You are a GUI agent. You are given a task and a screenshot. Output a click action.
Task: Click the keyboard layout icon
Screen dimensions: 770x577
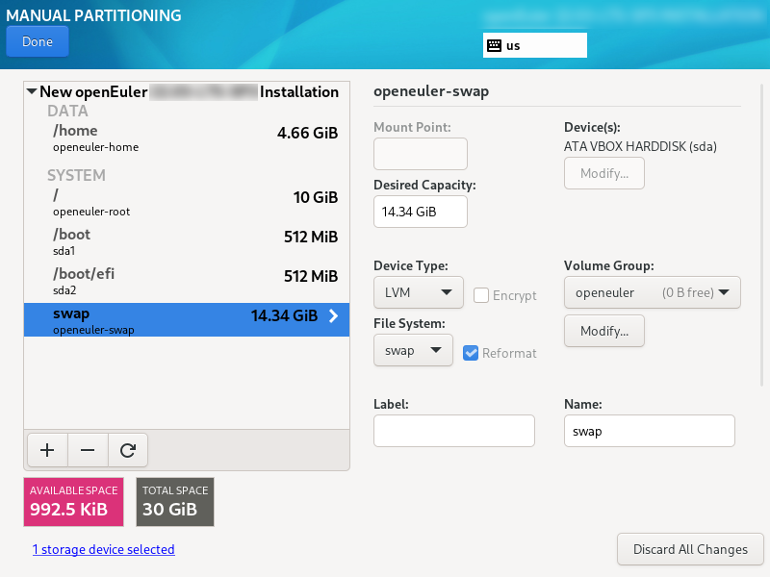pos(494,45)
